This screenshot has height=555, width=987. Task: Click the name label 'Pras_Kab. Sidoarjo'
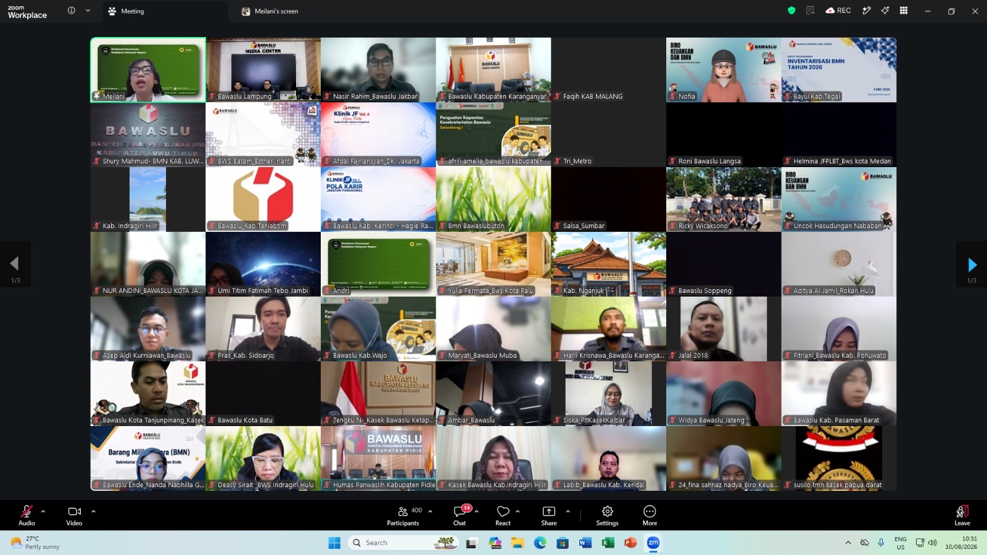[246, 355]
